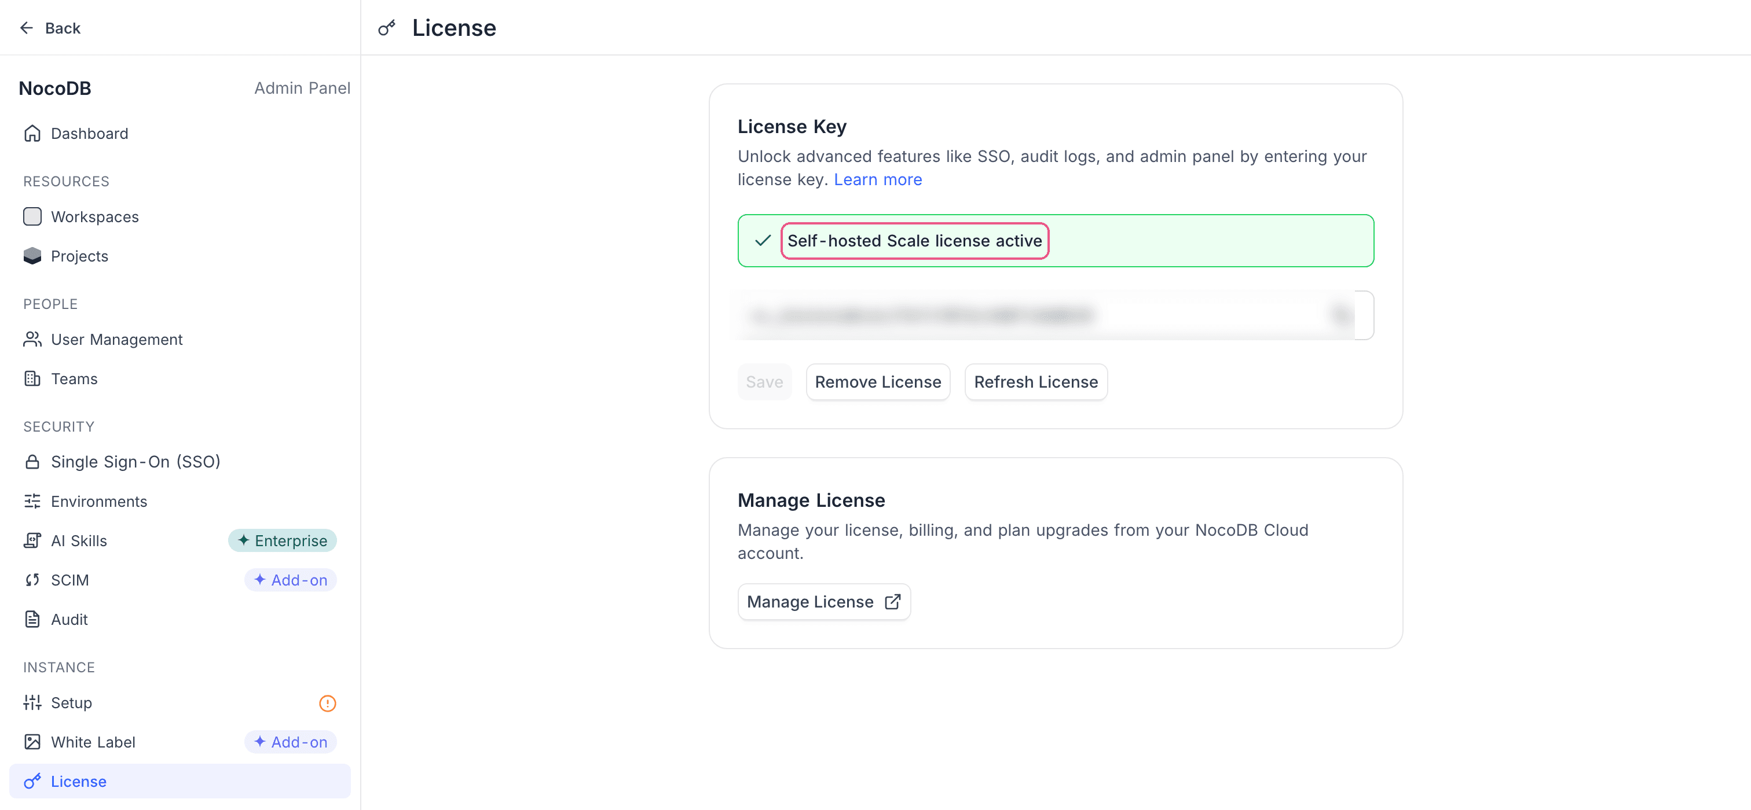Open White Label settings
1751x810 pixels.
pos(180,741)
